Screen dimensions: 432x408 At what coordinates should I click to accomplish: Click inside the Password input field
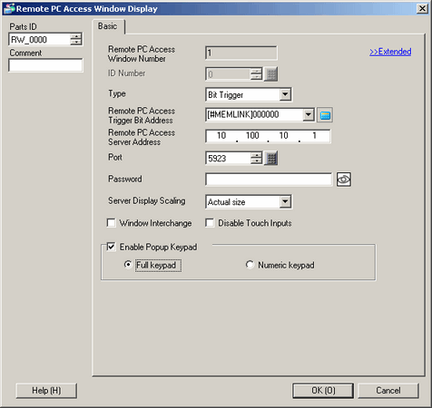pos(269,180)
